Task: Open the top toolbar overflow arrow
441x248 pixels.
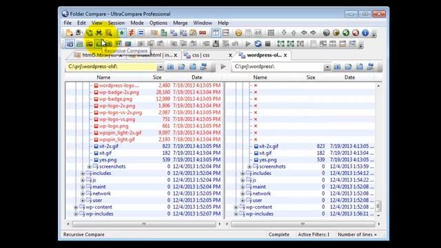Action: click(374, 35)
